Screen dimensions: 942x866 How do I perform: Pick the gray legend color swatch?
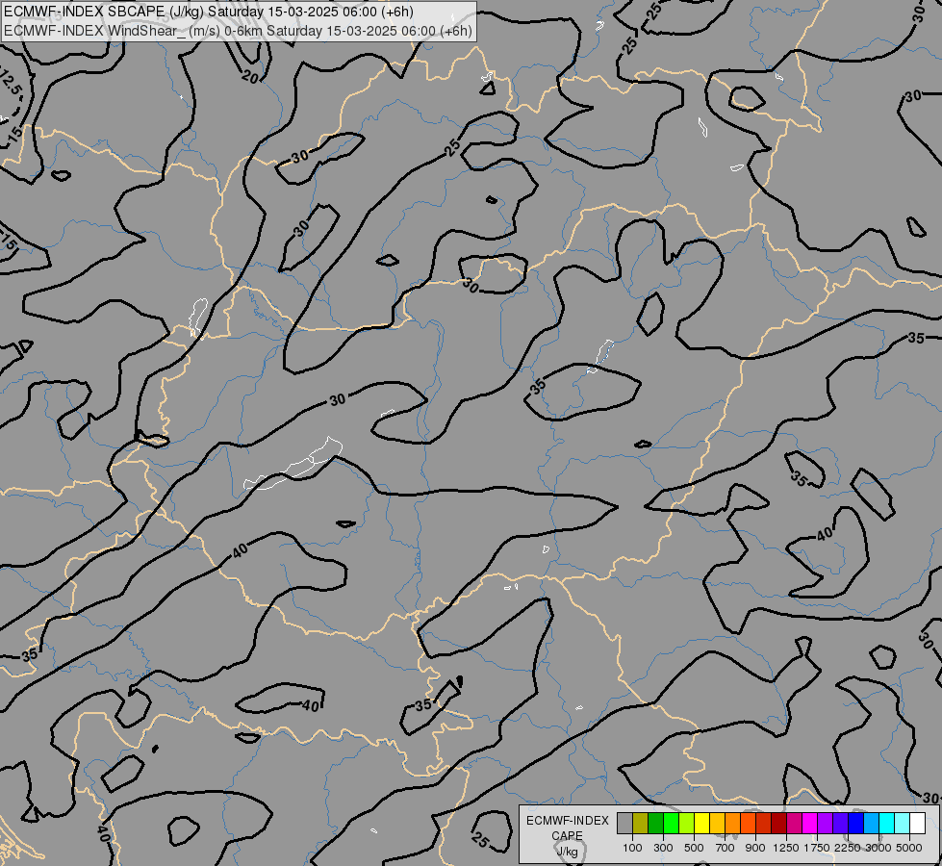click(x=624, y=823)
